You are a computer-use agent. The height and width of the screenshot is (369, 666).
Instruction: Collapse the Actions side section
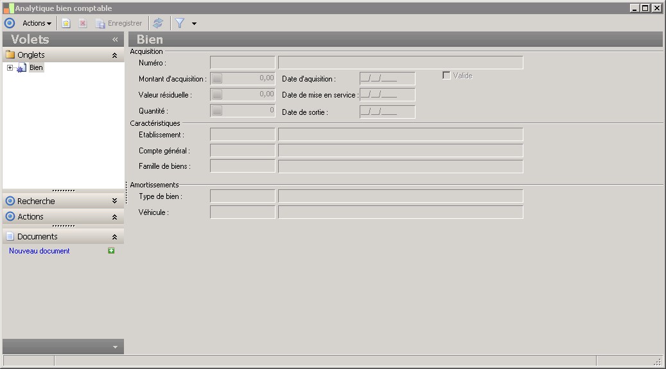tap(114, 217)
